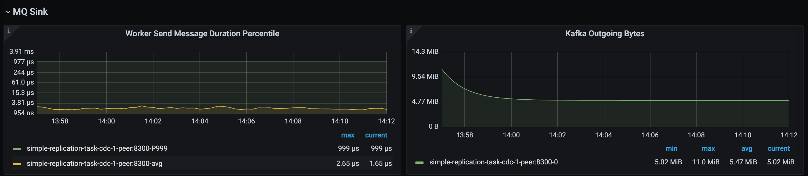Viewport: 808px width, 176px height.
Task: Toggle visibility of the P999 series
Action: [x=97, y=148]
